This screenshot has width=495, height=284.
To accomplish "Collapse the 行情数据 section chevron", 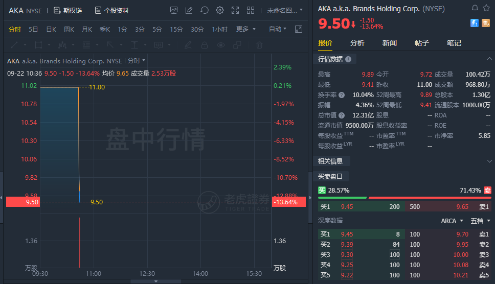I will tap(489, 59).
